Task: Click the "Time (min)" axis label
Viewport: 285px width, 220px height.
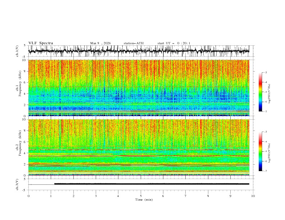Action: (144, 200)
